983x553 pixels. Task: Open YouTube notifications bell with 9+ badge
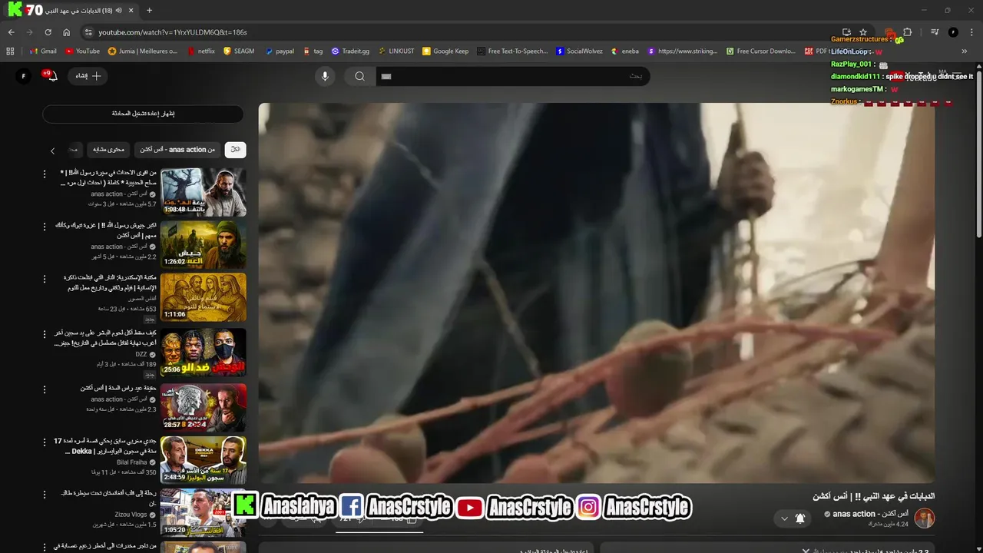[51, 76]
